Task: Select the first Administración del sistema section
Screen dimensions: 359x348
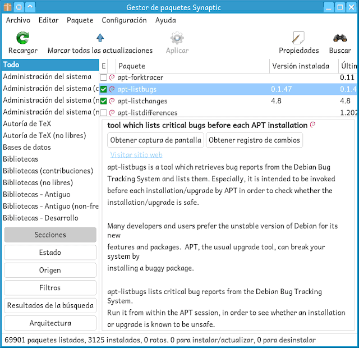Action: pos(50,76)
